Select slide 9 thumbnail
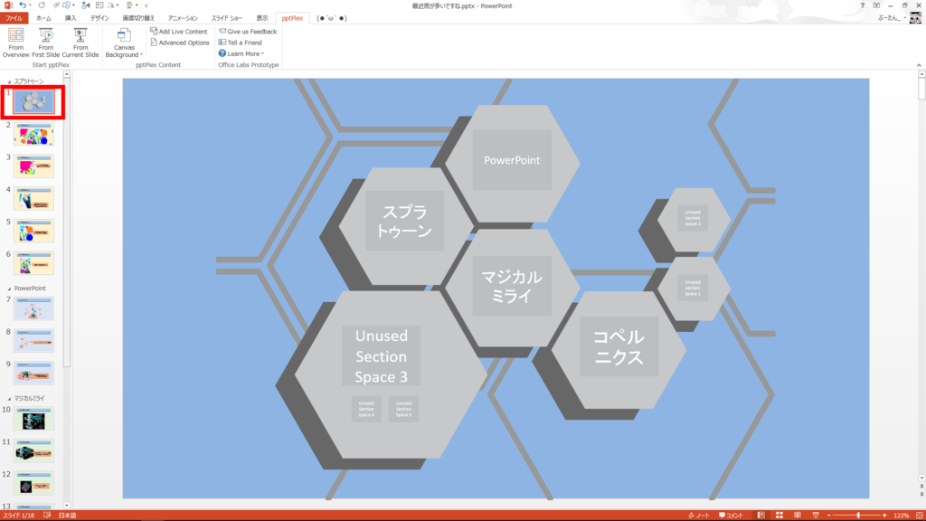This screenshot has width=926, height=521. 33,374
